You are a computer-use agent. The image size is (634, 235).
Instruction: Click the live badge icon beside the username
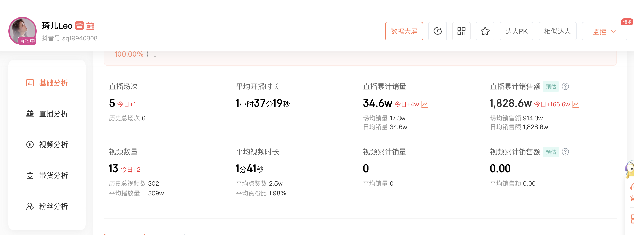(90, 26)
